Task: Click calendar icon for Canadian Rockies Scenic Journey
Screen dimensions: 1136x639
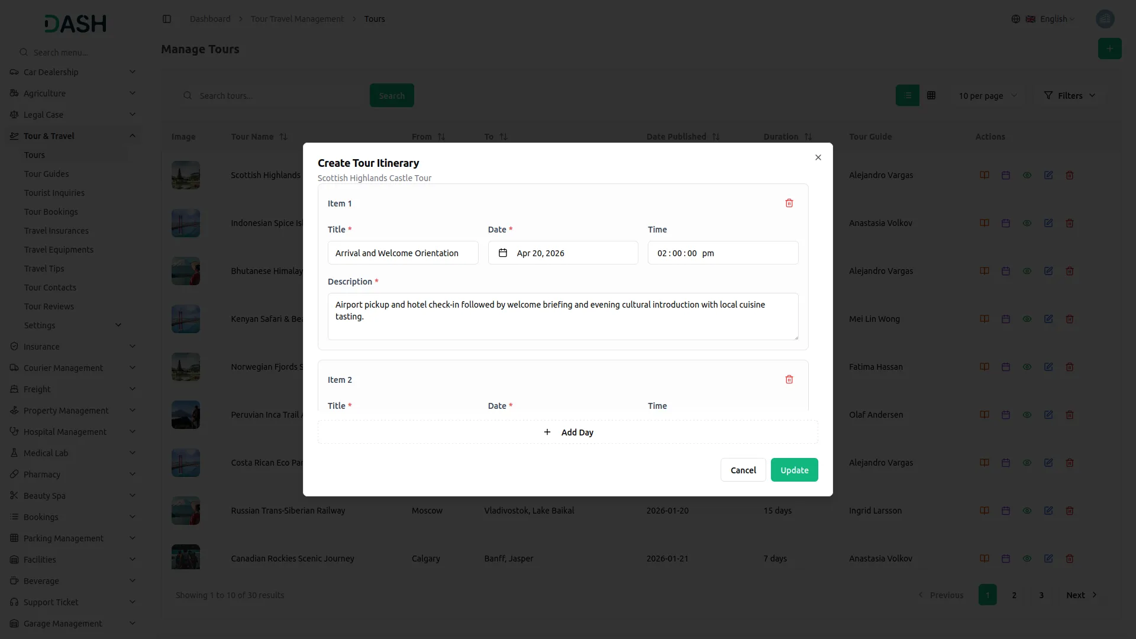Action: coord(1005,558)
